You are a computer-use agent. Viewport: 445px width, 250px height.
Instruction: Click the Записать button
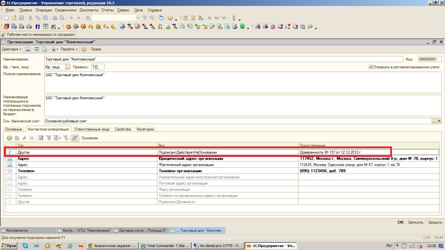pos(415,222)
